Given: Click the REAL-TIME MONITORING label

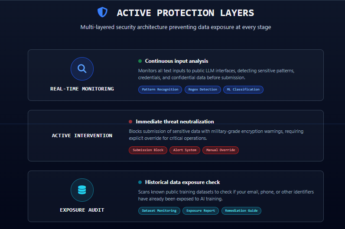Looking at the screenshot, I should click(82, 89).
